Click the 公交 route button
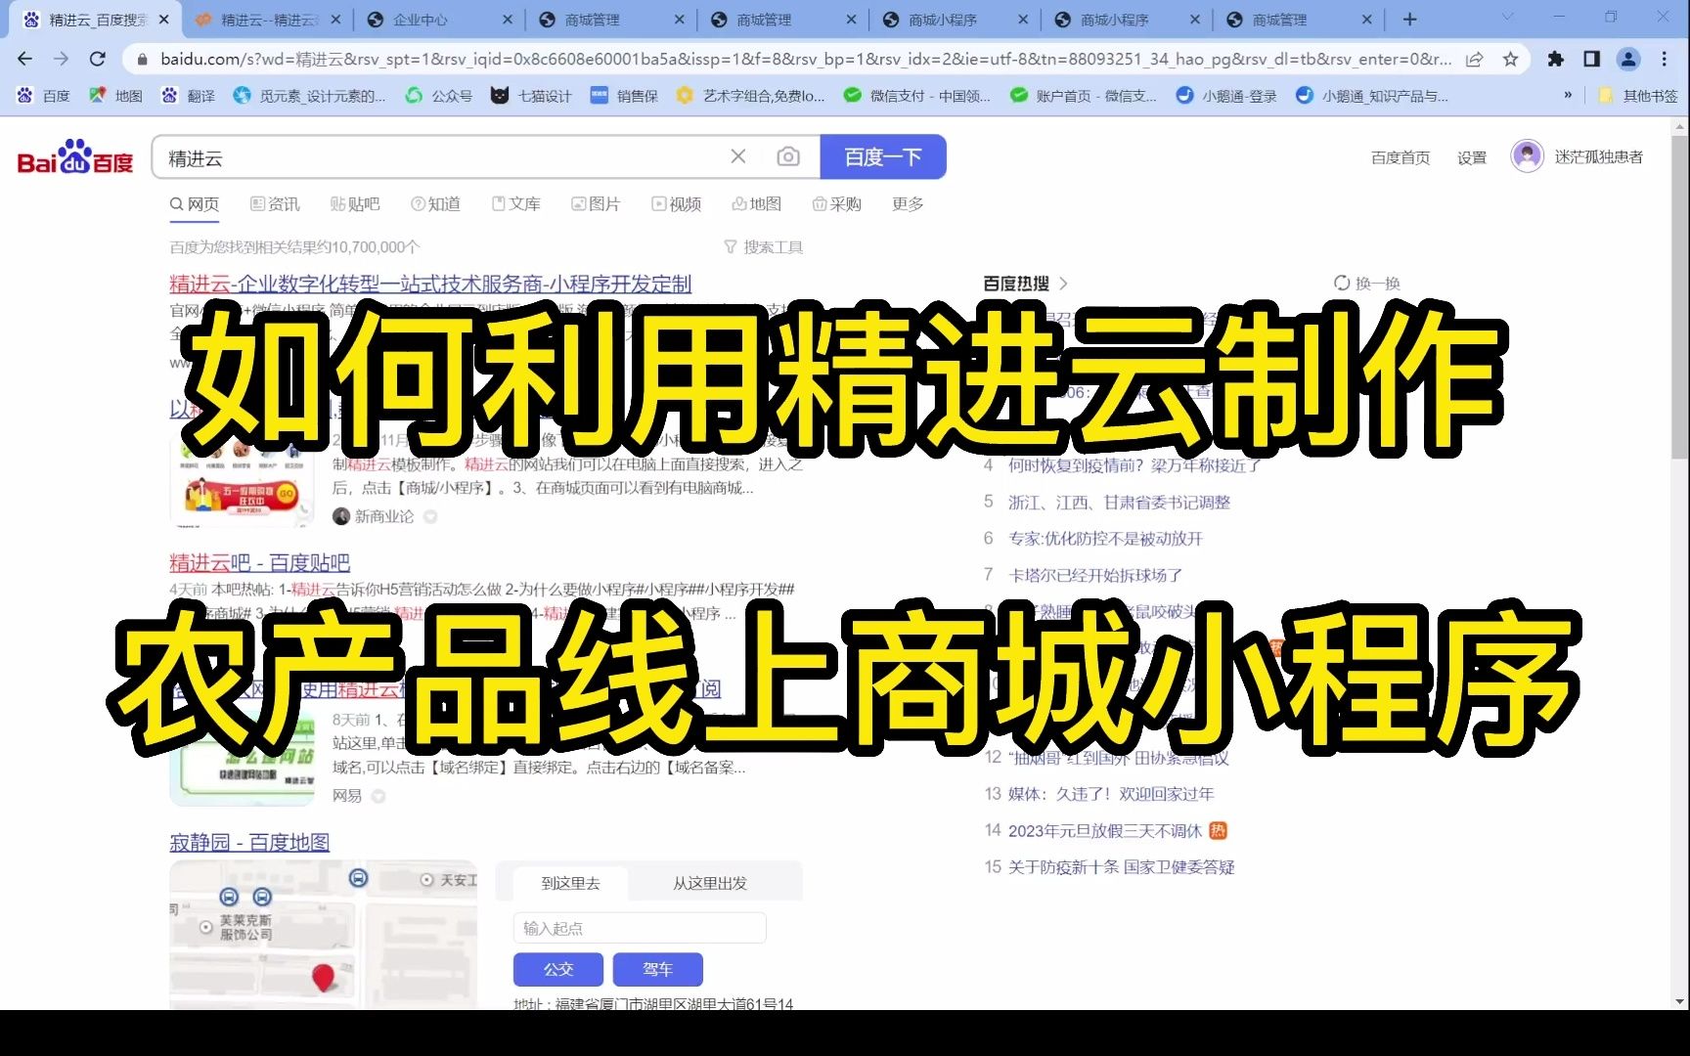 [x=558, y=969]
